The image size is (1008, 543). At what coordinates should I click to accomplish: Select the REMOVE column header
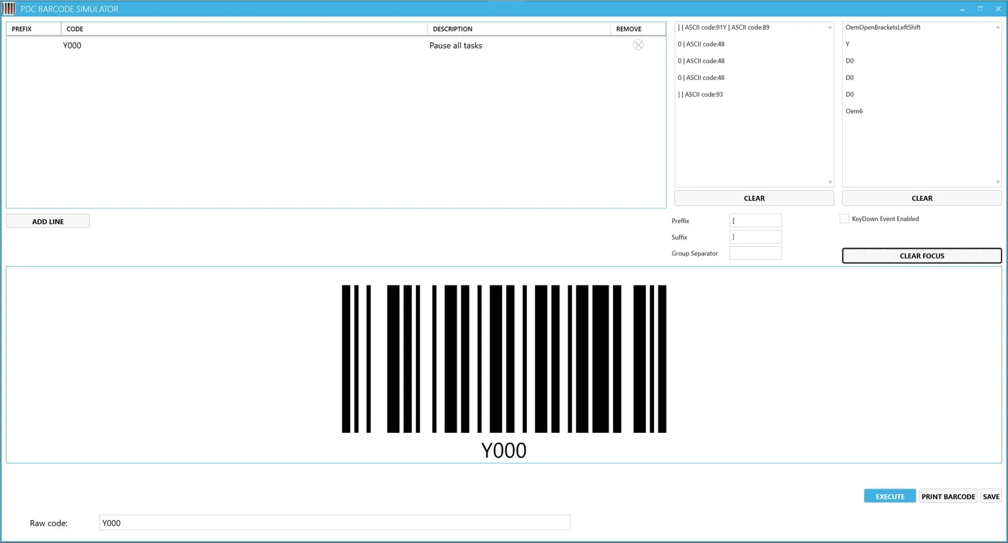point(638,29)
